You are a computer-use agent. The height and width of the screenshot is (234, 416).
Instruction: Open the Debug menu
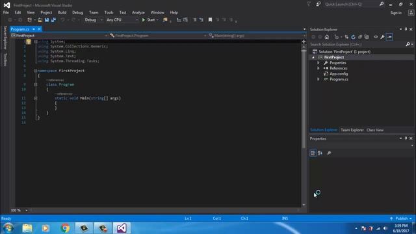pos(78,12)
